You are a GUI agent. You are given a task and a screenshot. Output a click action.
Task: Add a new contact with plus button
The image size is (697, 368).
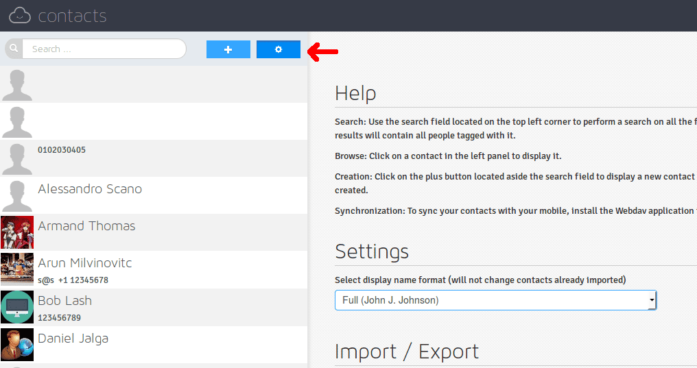coord(228,49)
